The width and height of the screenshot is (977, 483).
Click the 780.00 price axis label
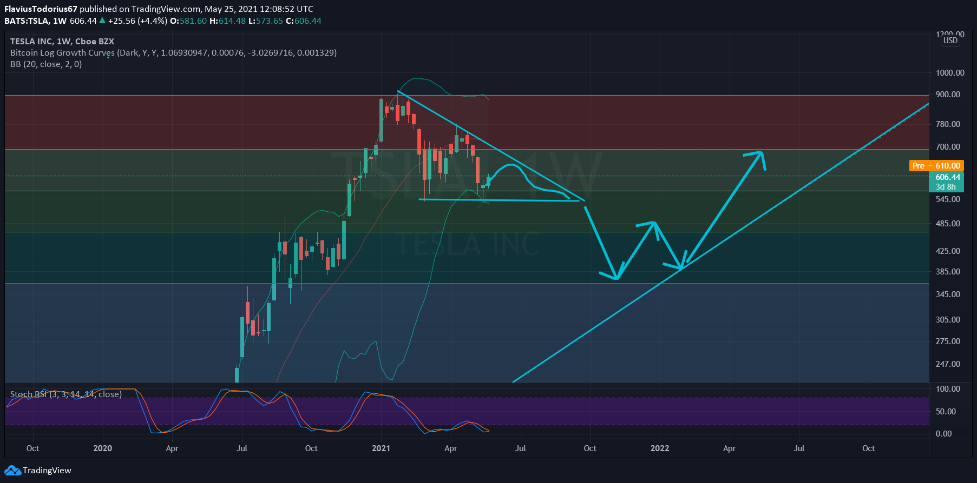point(948,124)
